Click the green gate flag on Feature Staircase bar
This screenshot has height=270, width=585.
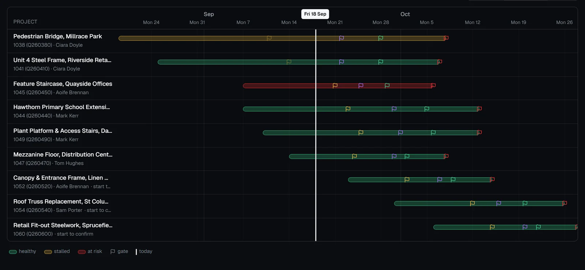click(x=387, y=85)
